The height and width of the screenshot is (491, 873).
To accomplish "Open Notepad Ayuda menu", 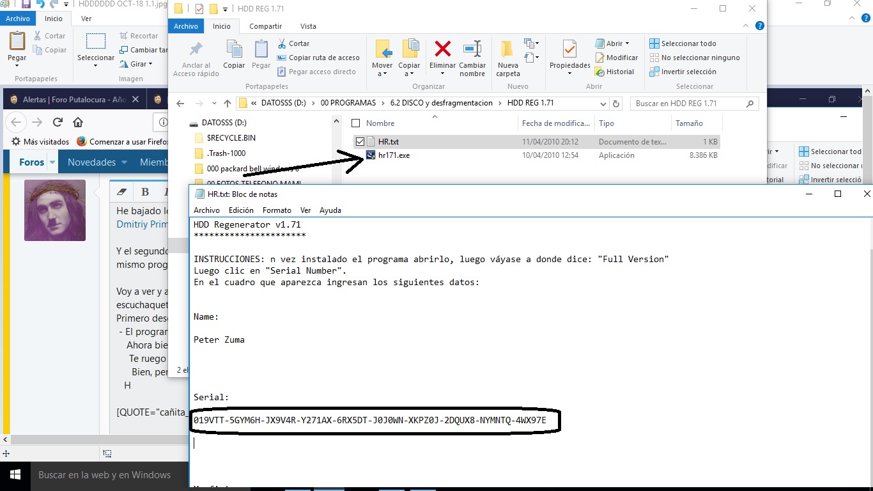I will [x=330, y=210].
